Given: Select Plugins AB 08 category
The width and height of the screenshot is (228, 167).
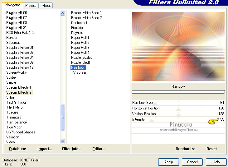Looking at the screenshot, I should pyautogui.click(x=17, y=23).
